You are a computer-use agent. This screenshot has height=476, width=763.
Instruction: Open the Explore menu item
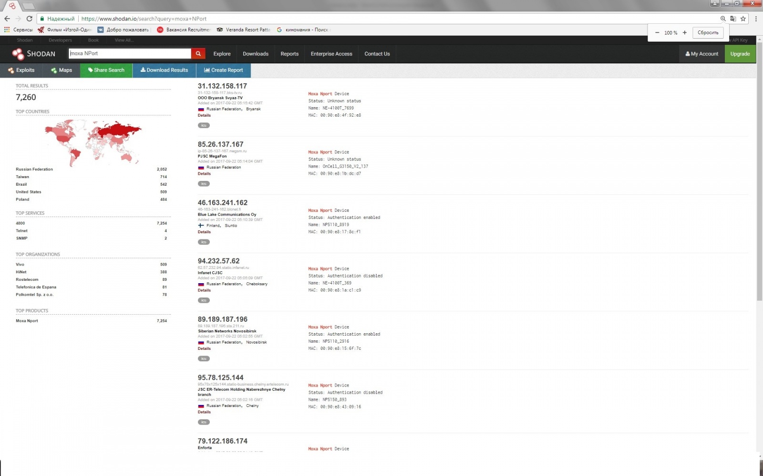[222, 54]
